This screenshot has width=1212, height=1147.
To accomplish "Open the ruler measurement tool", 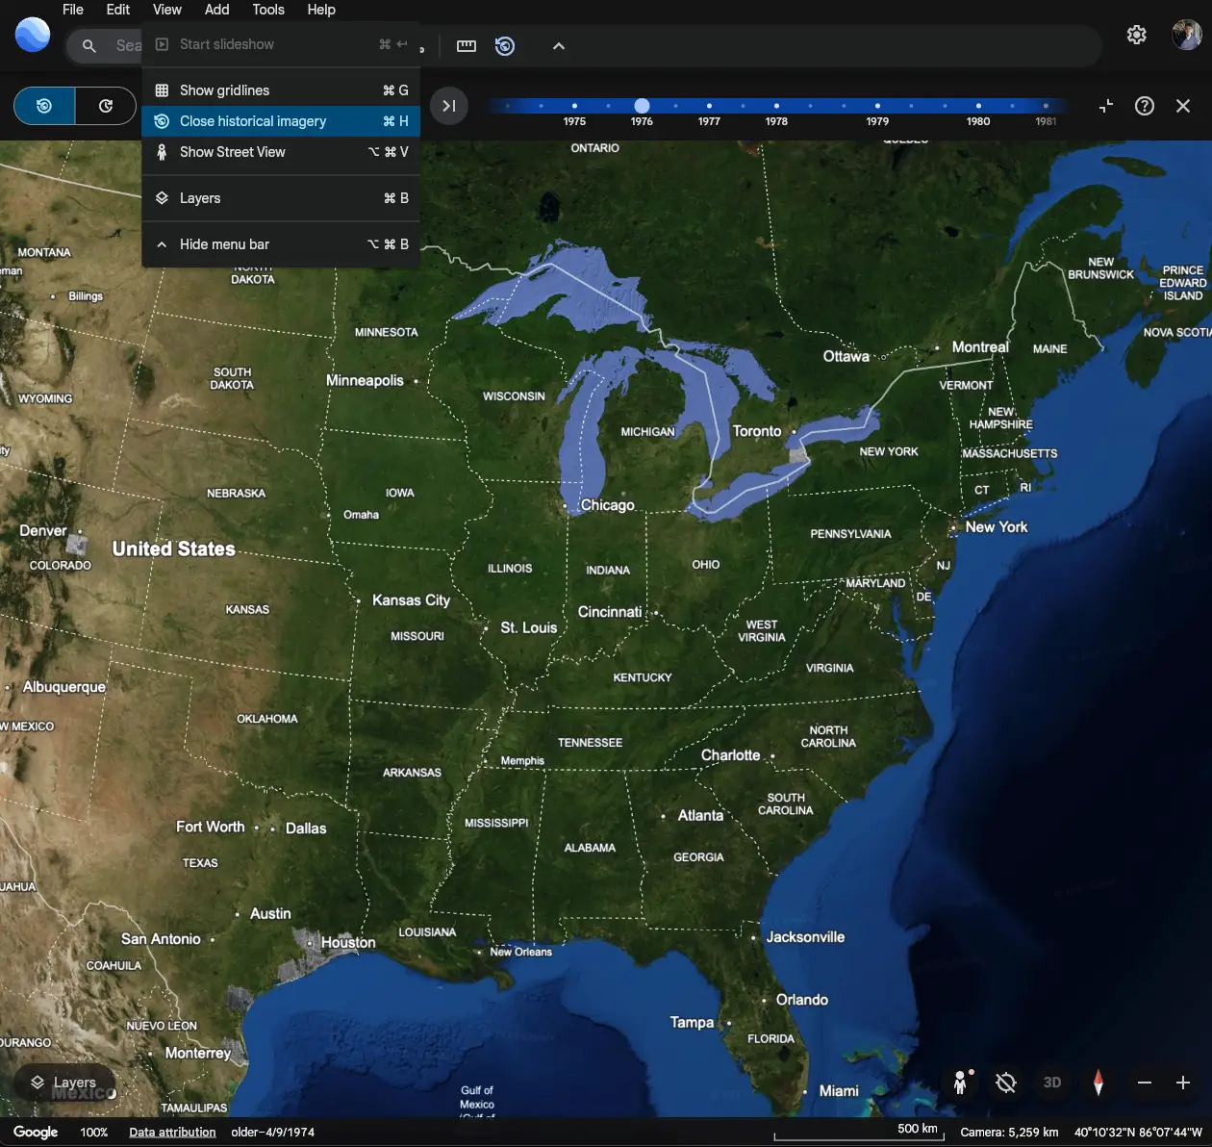I will (x=467, y=45).
